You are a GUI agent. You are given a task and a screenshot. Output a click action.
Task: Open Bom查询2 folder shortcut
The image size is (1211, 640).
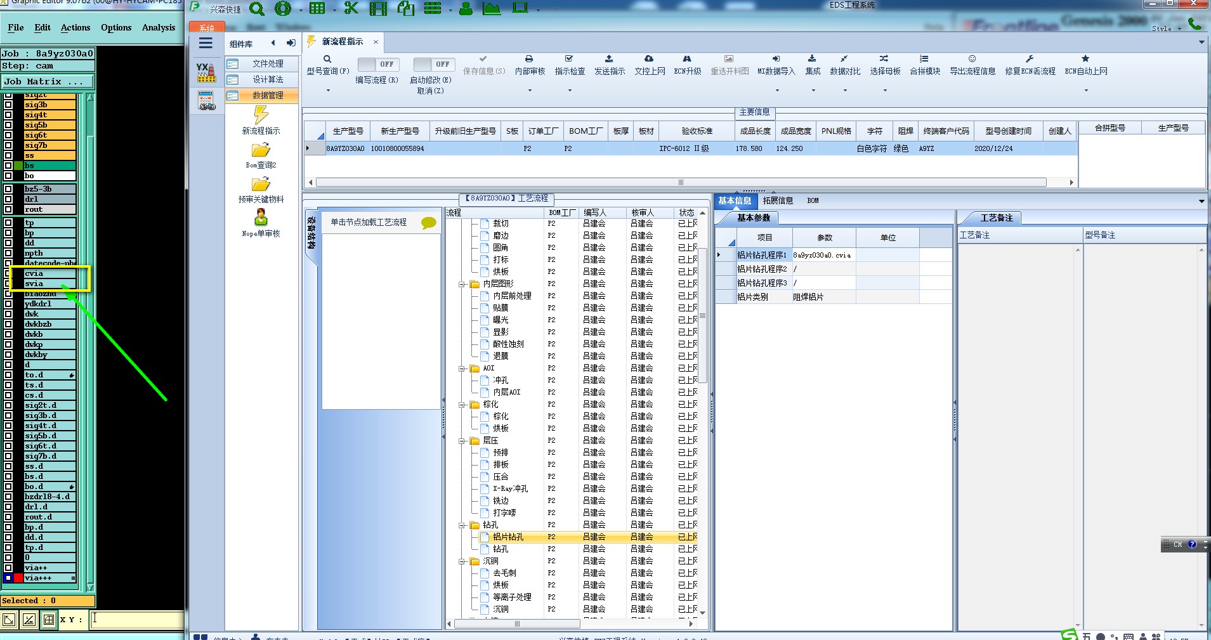[261, 155]
